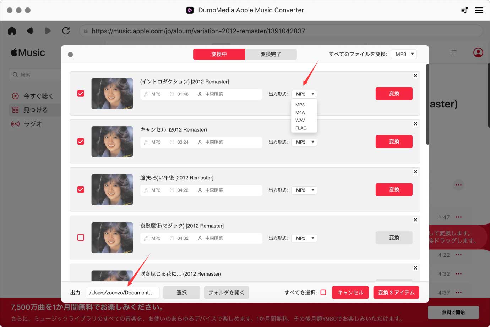Click the URL address bar
This screenshot has height=327, width=490.
click(281, 31)
